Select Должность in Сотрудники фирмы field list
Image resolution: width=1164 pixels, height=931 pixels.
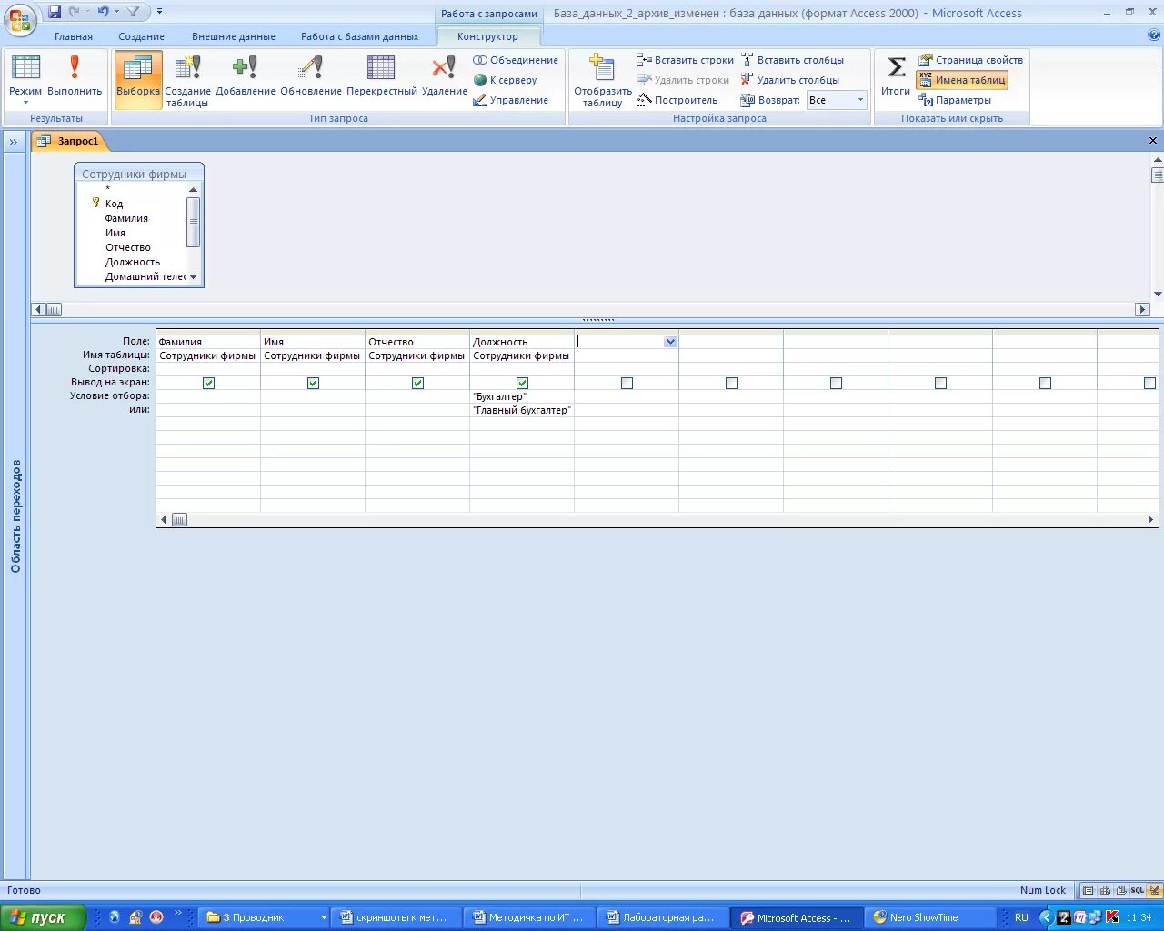coord(133,262)
